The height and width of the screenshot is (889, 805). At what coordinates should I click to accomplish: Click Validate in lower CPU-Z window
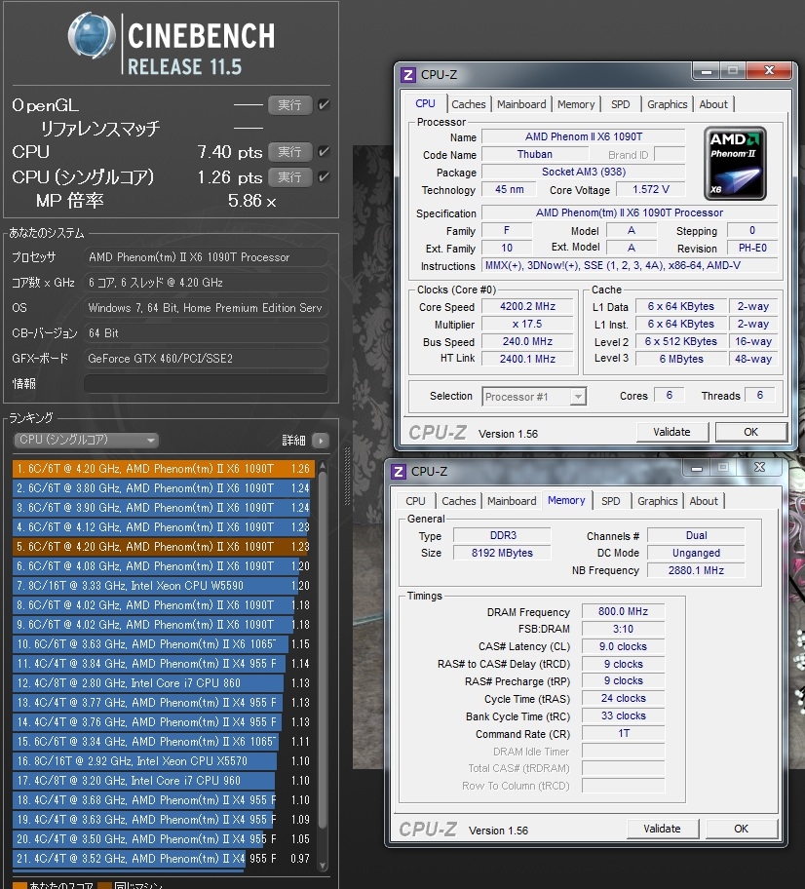[x=662, y=829]
